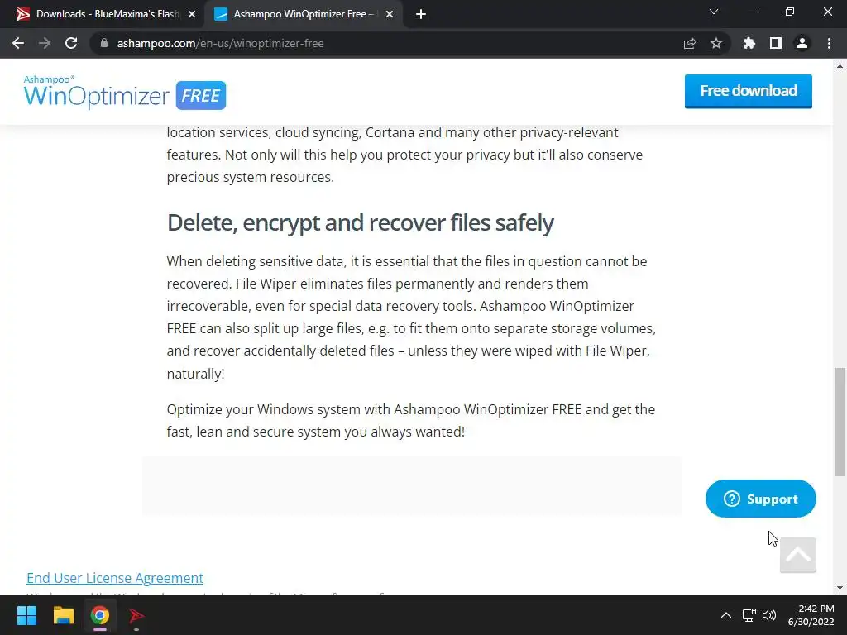Viewport: 847px width, 635px height.
Task: Go forward using the browser forward arrow
Action: [x=45, y=43]
